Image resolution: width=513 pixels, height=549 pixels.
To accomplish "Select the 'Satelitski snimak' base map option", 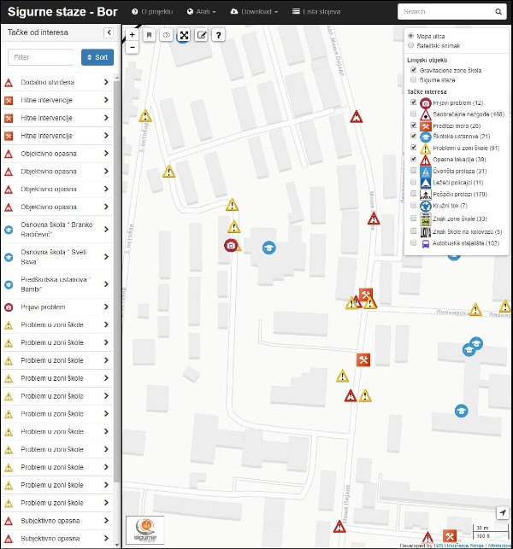I will coord(411,45).
